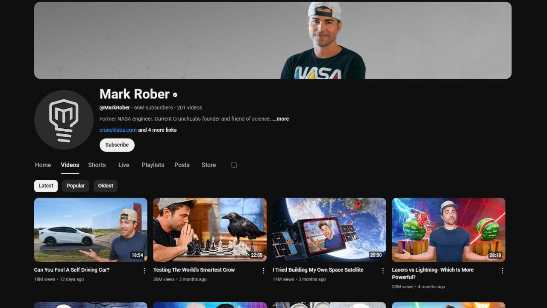Expand channel description with ...more
Screen dimensions: 547x308
coord(281,119)
